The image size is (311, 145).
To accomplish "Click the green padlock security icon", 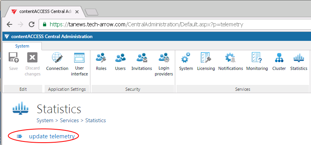I will point(45,24).
